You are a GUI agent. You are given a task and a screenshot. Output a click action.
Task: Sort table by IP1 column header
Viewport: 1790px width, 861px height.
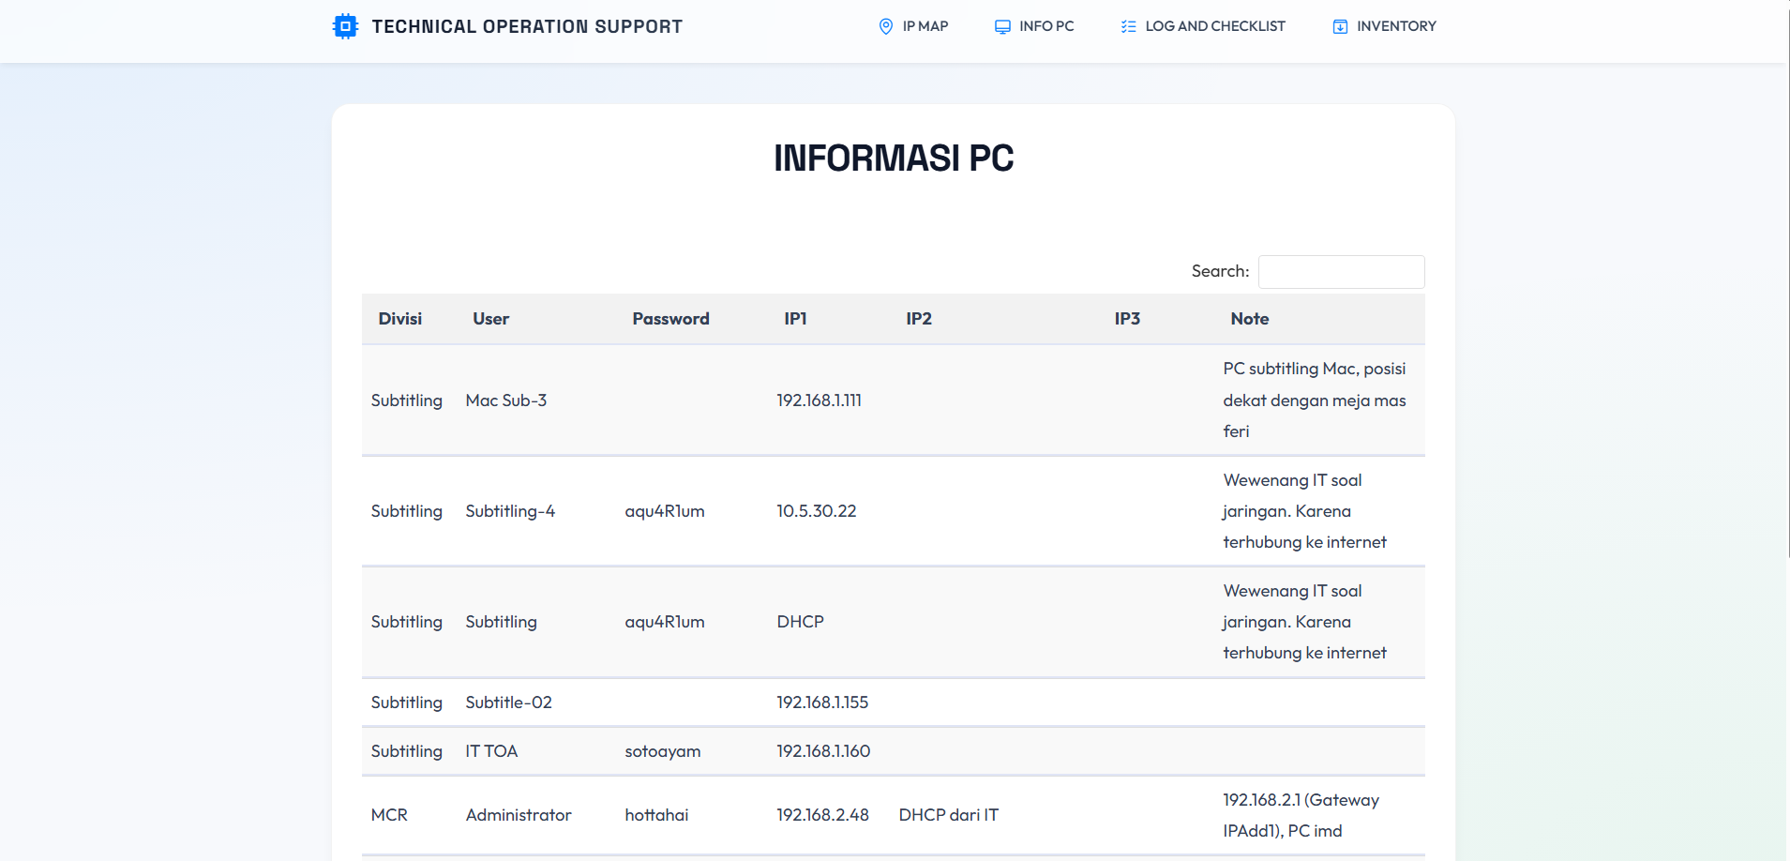pos(795,319)
